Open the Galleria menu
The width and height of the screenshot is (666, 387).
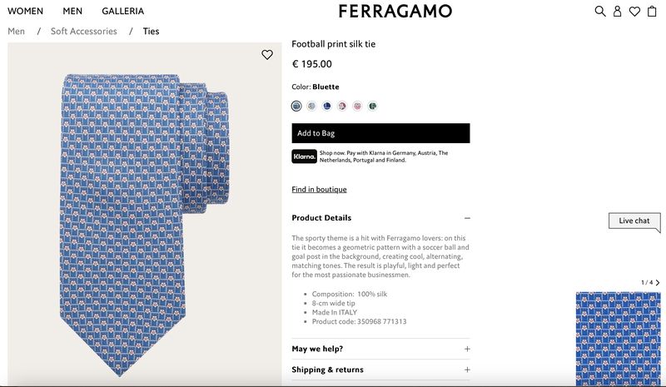click(x=122, y=12)
